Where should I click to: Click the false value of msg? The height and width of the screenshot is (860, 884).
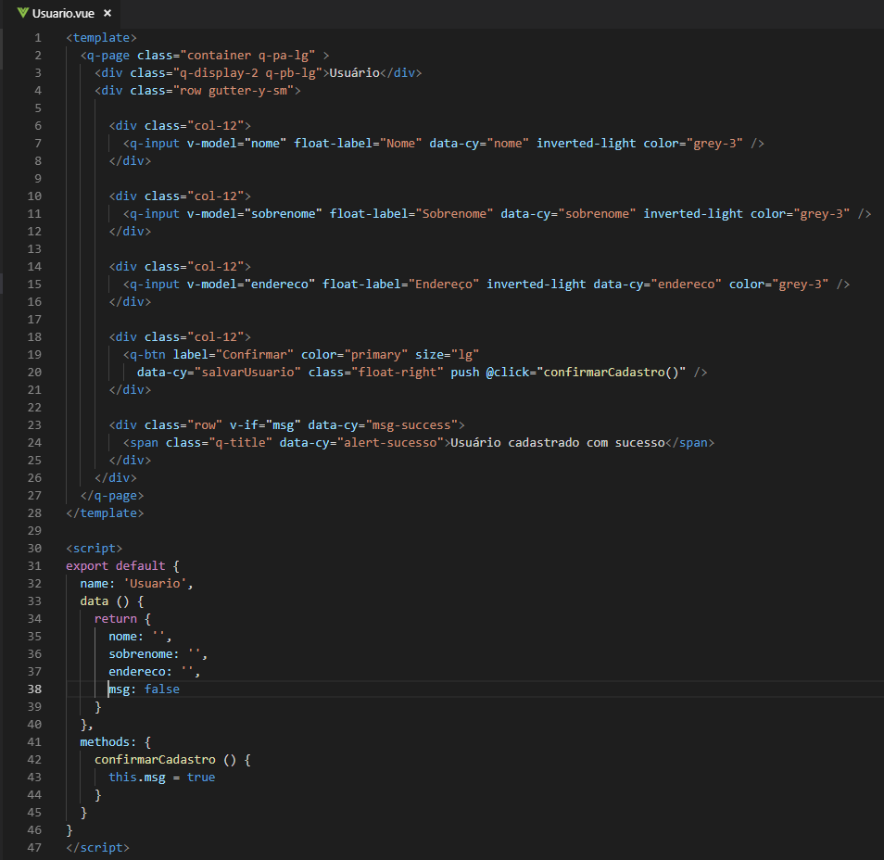[x=162, y=689]
